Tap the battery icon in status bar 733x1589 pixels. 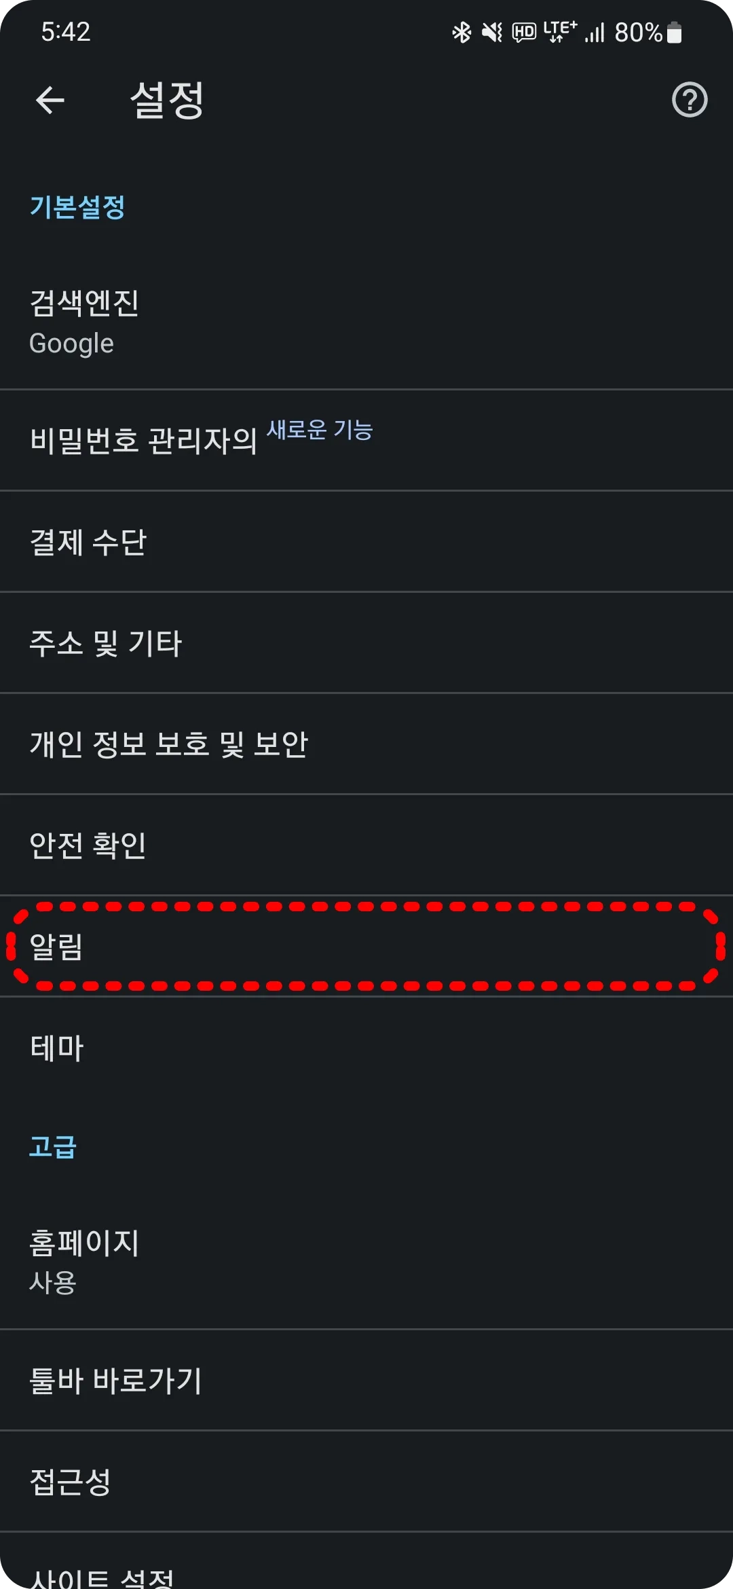point(674,32)
